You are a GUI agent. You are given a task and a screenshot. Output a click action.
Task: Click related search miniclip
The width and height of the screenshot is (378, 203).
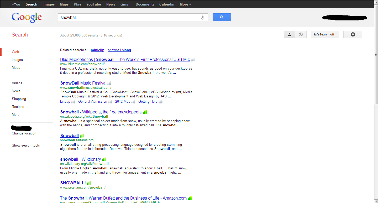coord(97,50)
